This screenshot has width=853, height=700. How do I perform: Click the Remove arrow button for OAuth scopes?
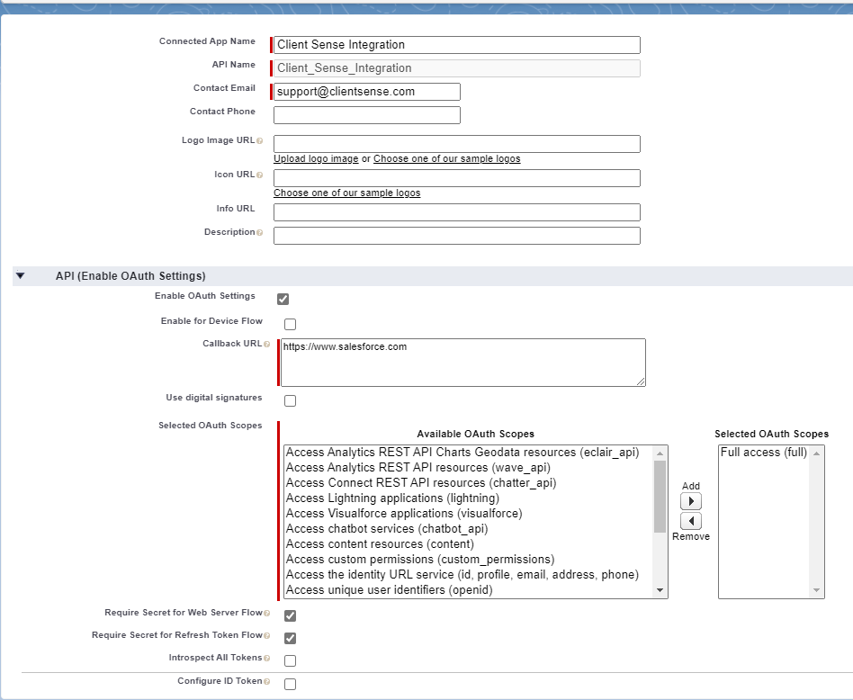(691, 521)
